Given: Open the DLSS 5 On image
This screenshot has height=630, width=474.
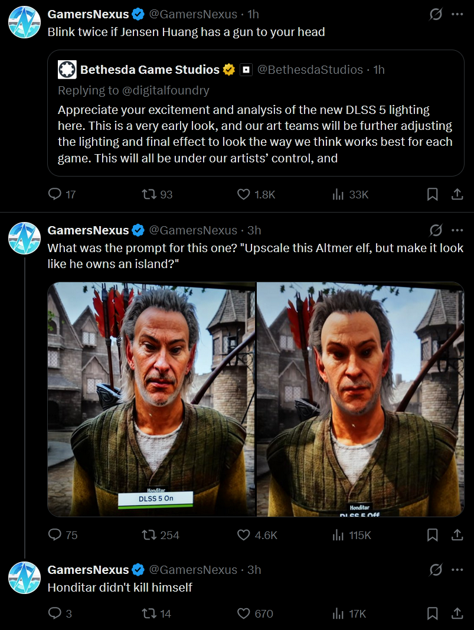Looking at the screenshot, I should (152, 399).
